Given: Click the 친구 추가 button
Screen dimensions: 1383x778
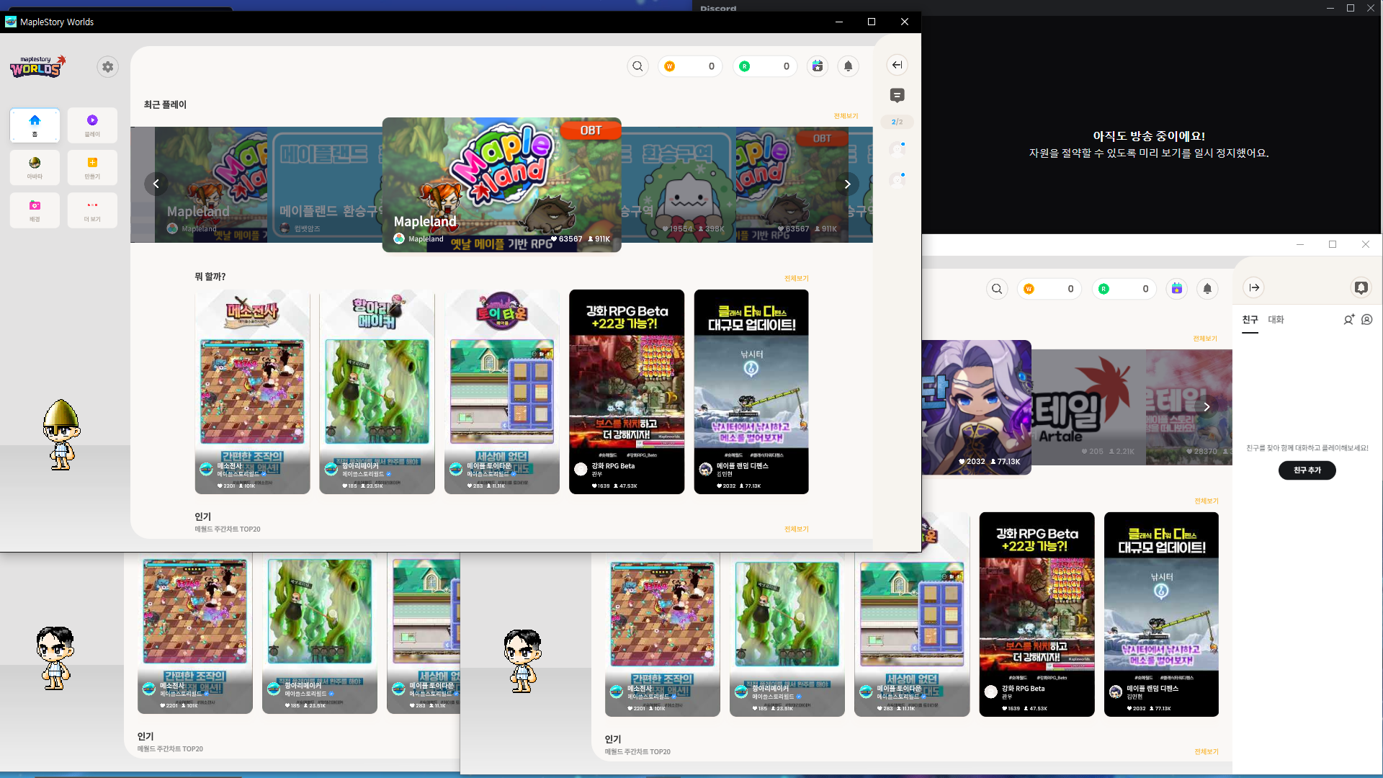Looking at the screenshot, I should (x=1307, y=470).
